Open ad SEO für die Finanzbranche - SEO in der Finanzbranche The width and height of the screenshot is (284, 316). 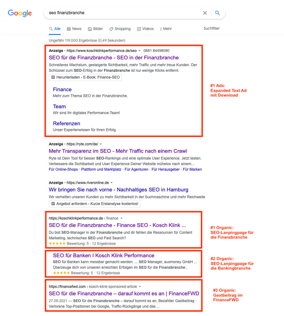point(114,58)
